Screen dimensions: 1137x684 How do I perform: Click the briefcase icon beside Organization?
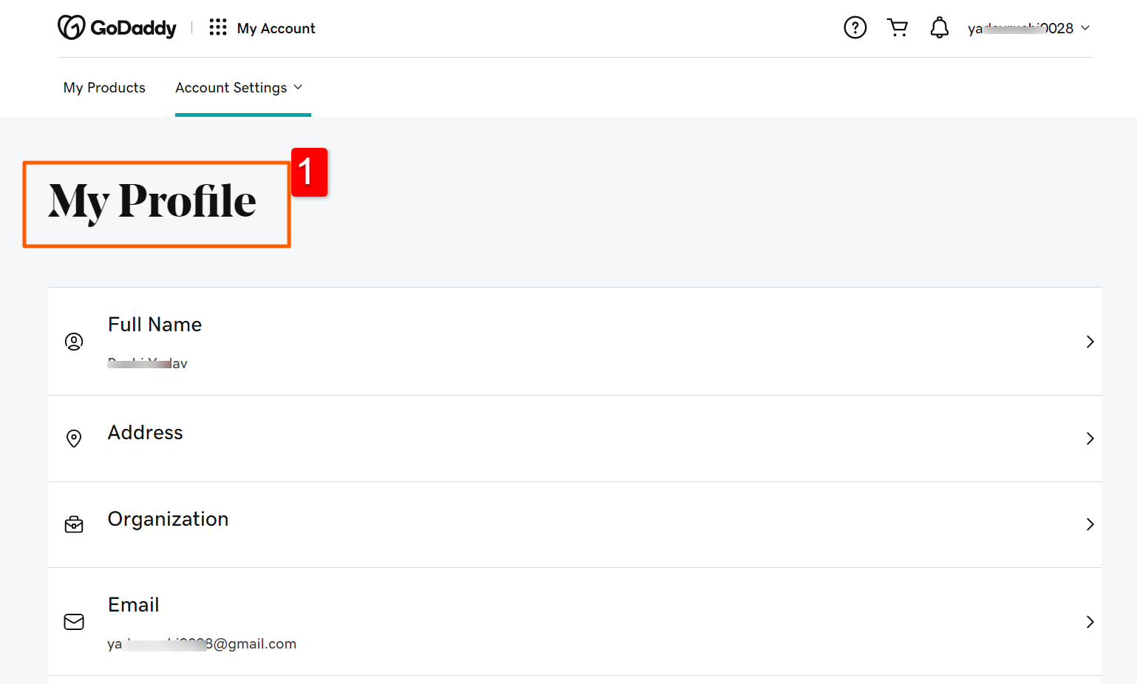click(74, 524)
